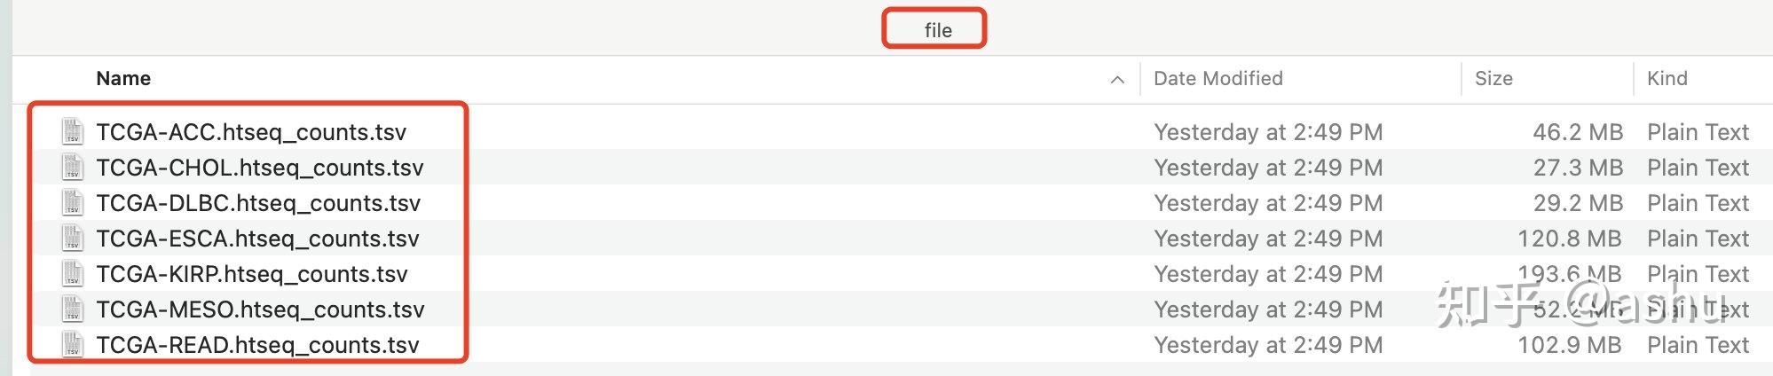1773x376 pixels.
Task: Toggle sort order with Name column chevron
Action: (1117, 80)
